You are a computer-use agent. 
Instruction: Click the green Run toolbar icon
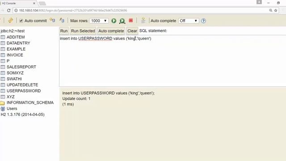point(114,21)
